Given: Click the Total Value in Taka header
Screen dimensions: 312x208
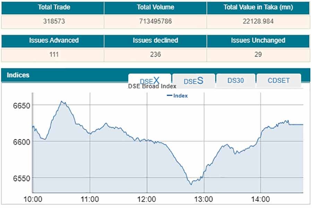Looking at the screenshot, I should coord(258,7).
